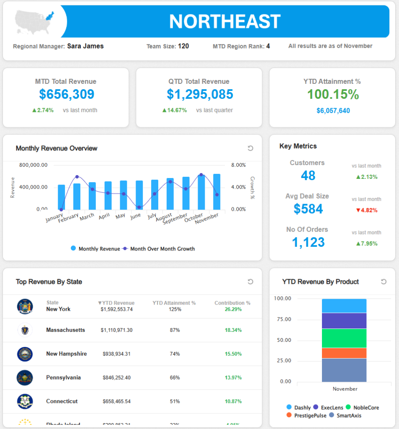Sort by YTD Attainment % column header
This screenshot has width=399, height=429.
click(x=174, y=303)
